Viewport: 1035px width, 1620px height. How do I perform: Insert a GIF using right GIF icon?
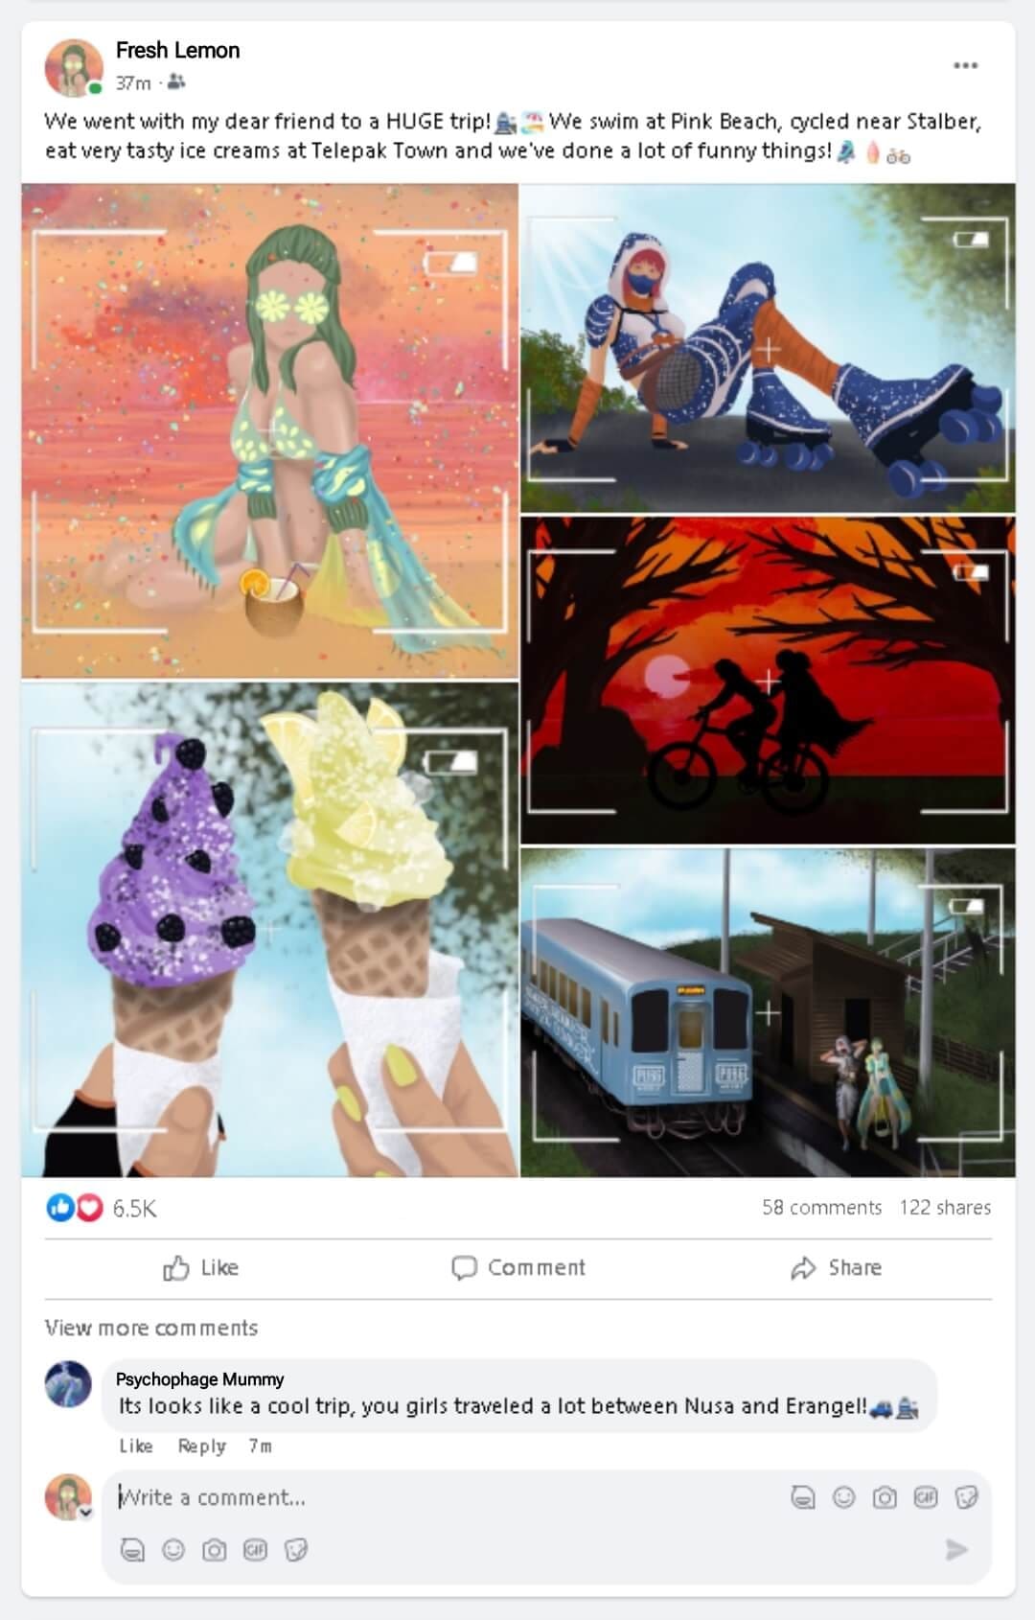click(x=926, y=1496)
